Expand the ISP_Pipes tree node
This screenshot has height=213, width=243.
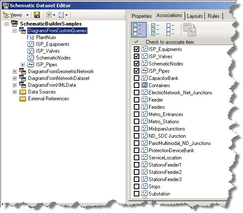(x=23, y=65)
